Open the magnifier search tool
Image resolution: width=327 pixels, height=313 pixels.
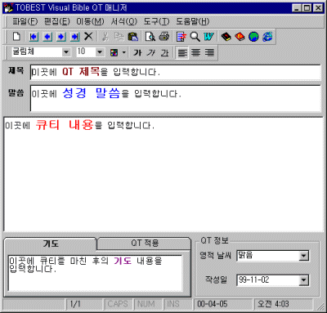pyautogui.click(x=195, y=37)
